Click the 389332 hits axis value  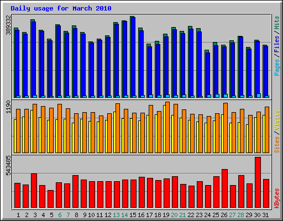pyautogui.click(x=8, y=25)
